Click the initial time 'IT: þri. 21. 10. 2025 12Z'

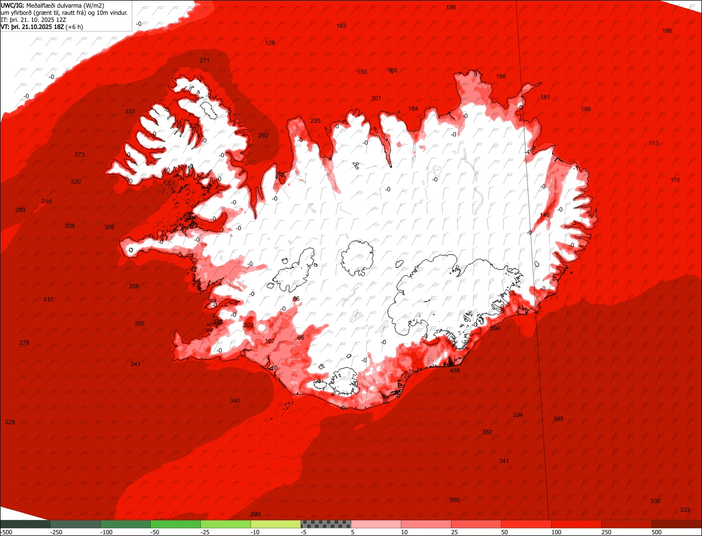pyautogui.click(x=34, y=20)
